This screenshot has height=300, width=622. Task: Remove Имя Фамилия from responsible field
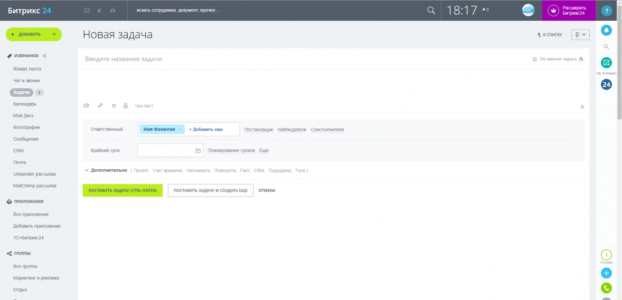[x=180, y=130]
